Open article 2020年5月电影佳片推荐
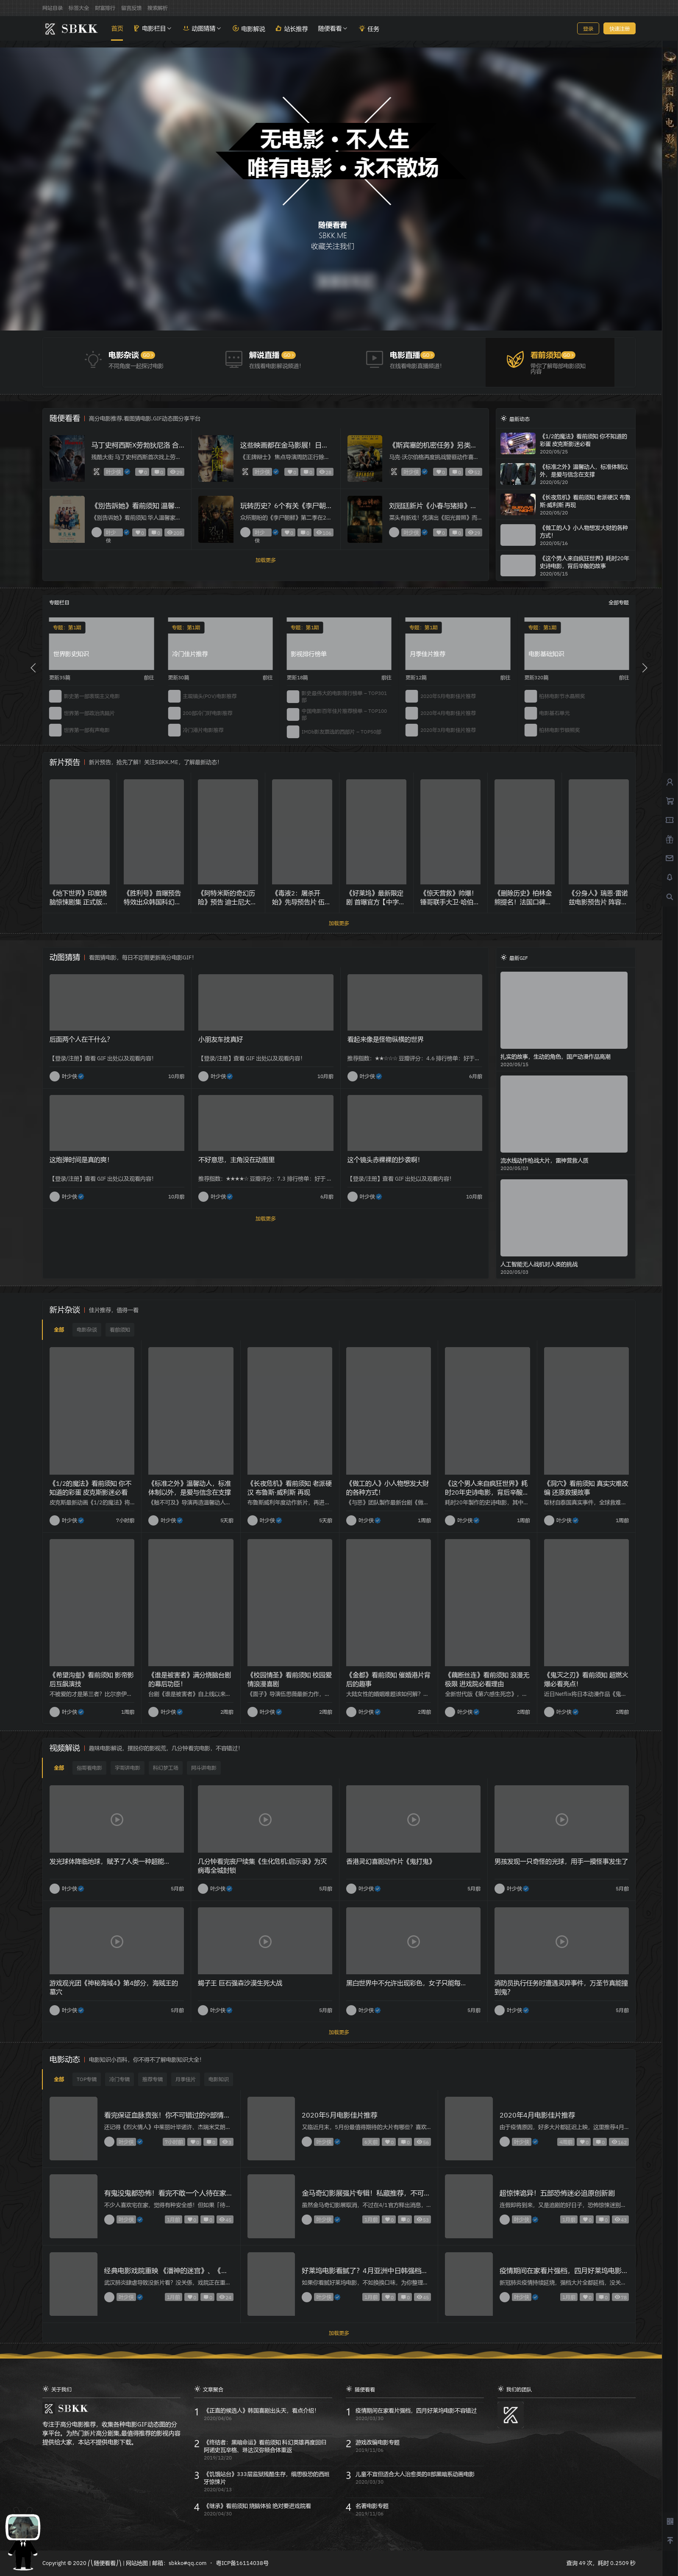Screen dimensions: 678x2576 (340, 2115)
